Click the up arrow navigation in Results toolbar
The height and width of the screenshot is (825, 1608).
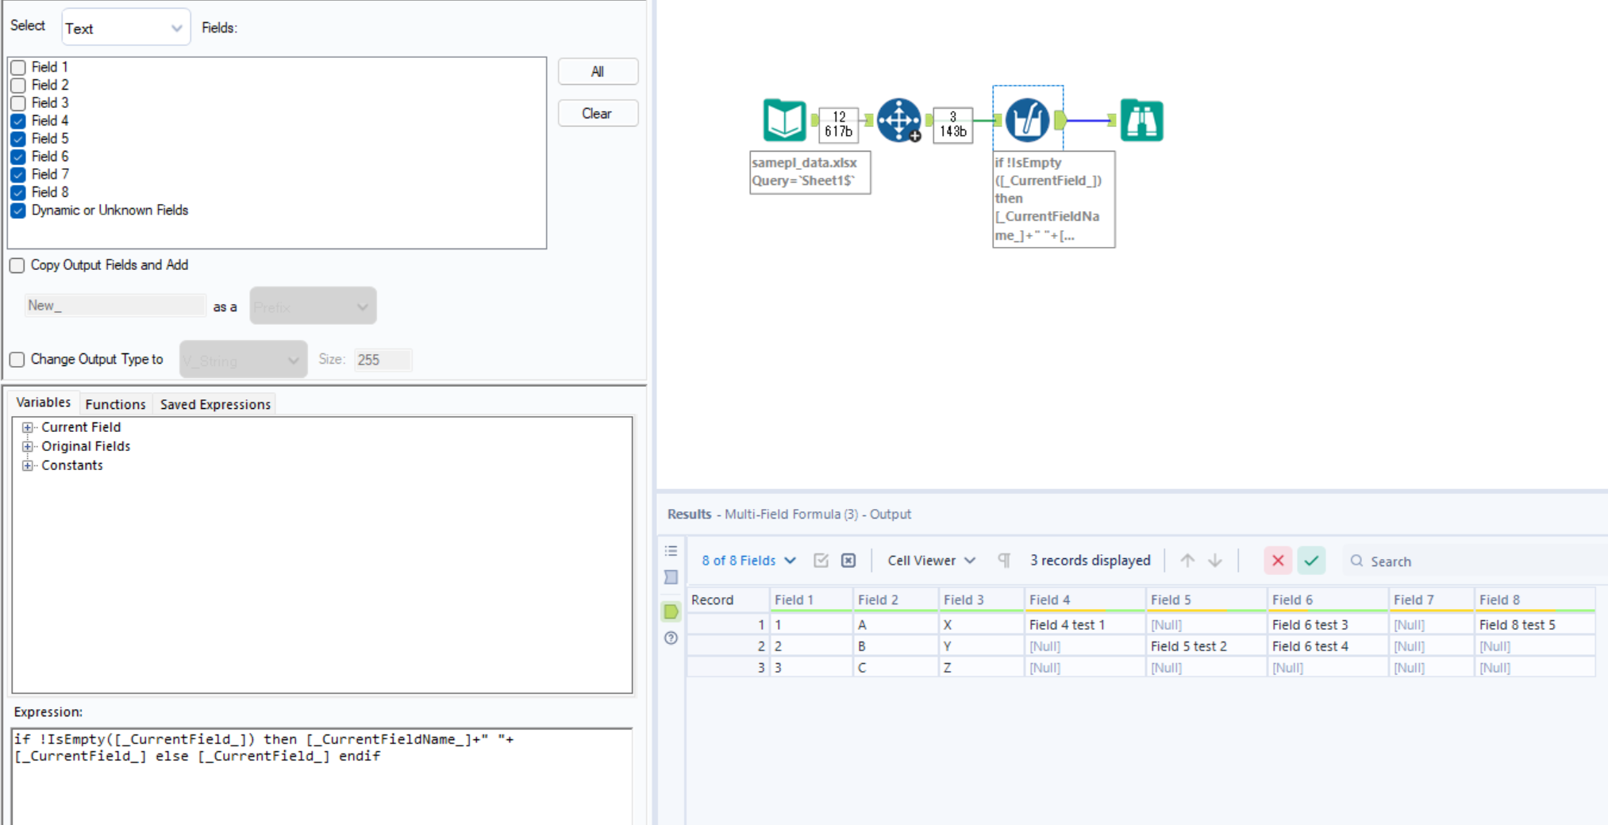pos(1187,561)
